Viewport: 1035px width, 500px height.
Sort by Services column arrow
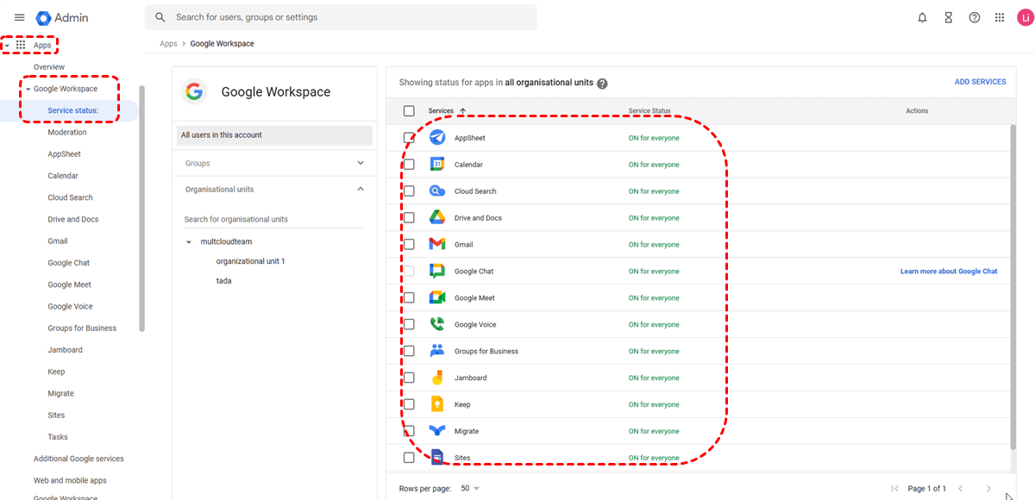click(462, 110)
